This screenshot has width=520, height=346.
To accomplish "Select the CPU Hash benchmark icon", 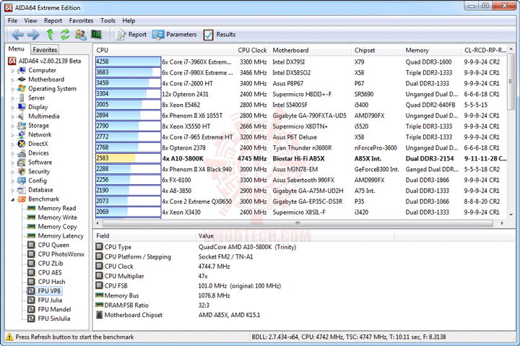I will point(31,282).
